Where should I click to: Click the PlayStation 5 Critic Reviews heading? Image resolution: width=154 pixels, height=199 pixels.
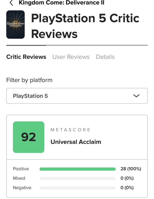85,26
